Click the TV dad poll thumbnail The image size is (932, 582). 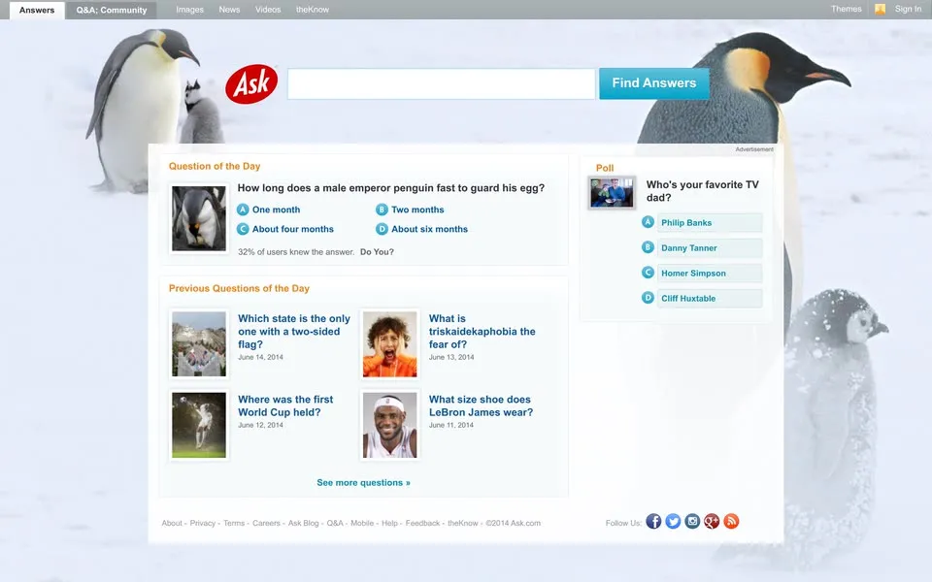coord(612,192)
